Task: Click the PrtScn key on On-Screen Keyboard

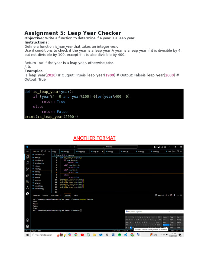Action: [x=166, y=225]
